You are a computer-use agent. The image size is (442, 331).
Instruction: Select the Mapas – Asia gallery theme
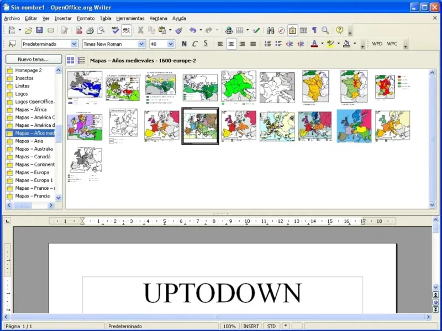[x=30, y=141]
